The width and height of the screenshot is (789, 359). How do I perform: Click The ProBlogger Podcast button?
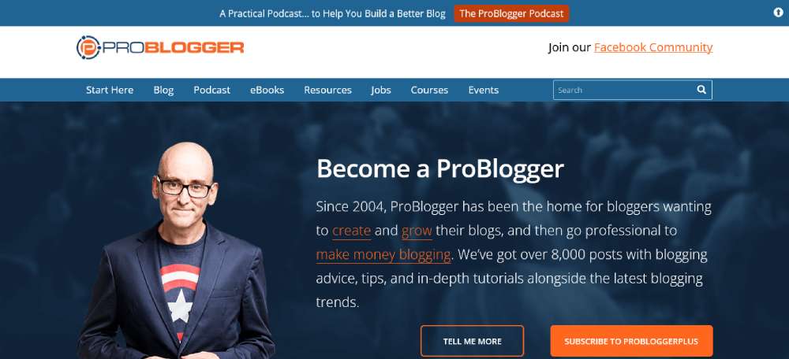tap(511, 13)
